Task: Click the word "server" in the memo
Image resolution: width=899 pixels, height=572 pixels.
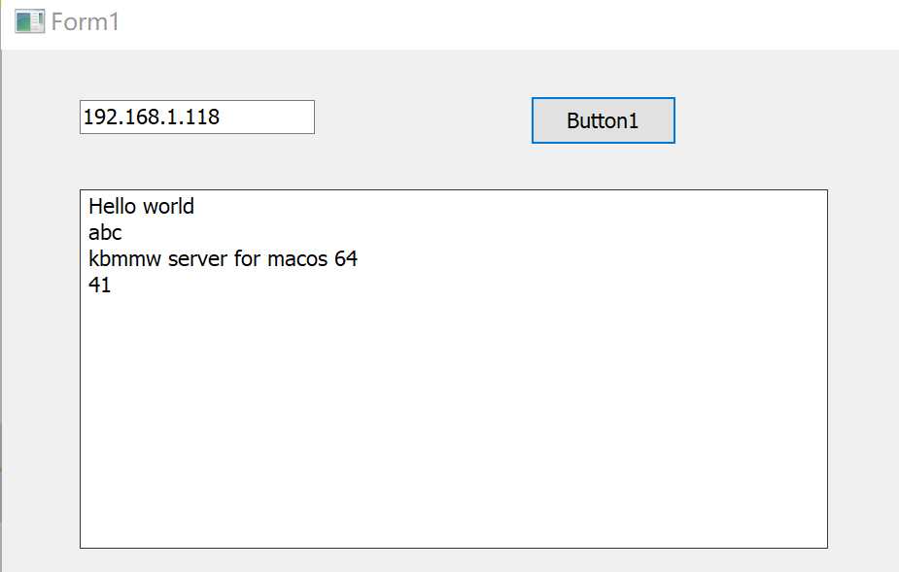Action: 194,259
